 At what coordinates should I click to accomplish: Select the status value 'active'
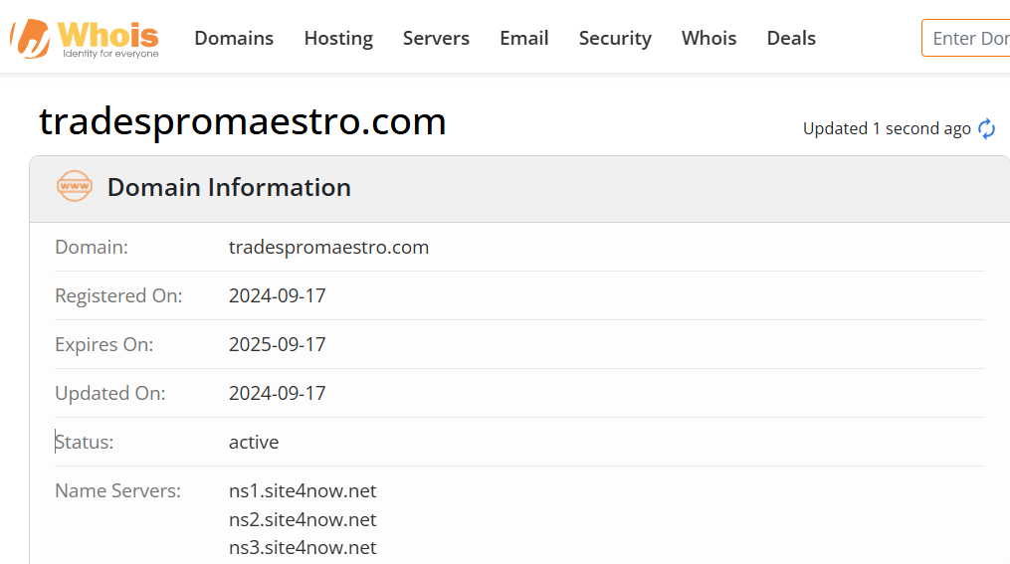[254, 443]
